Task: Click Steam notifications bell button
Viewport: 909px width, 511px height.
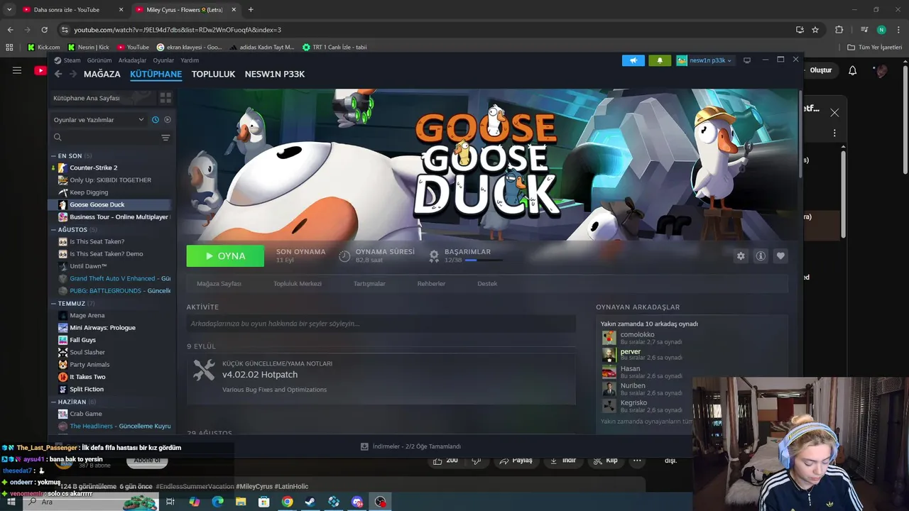Action: click(660, 60)
